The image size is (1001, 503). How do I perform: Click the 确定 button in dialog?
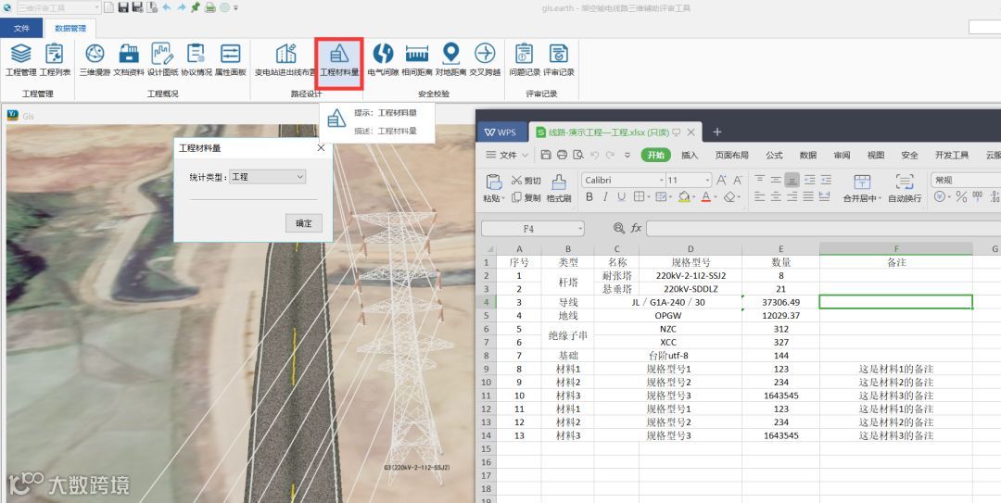(x=304, y=223)
